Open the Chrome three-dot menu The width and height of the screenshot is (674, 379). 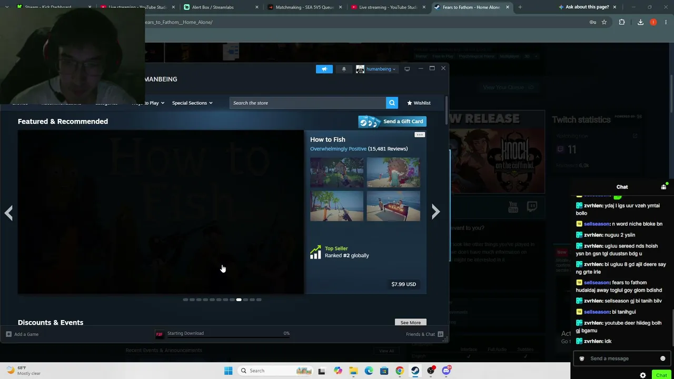(666, 22)
